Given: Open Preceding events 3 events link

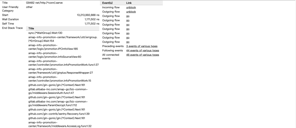Looking at the screenshot, I should (x=142, y=46).
